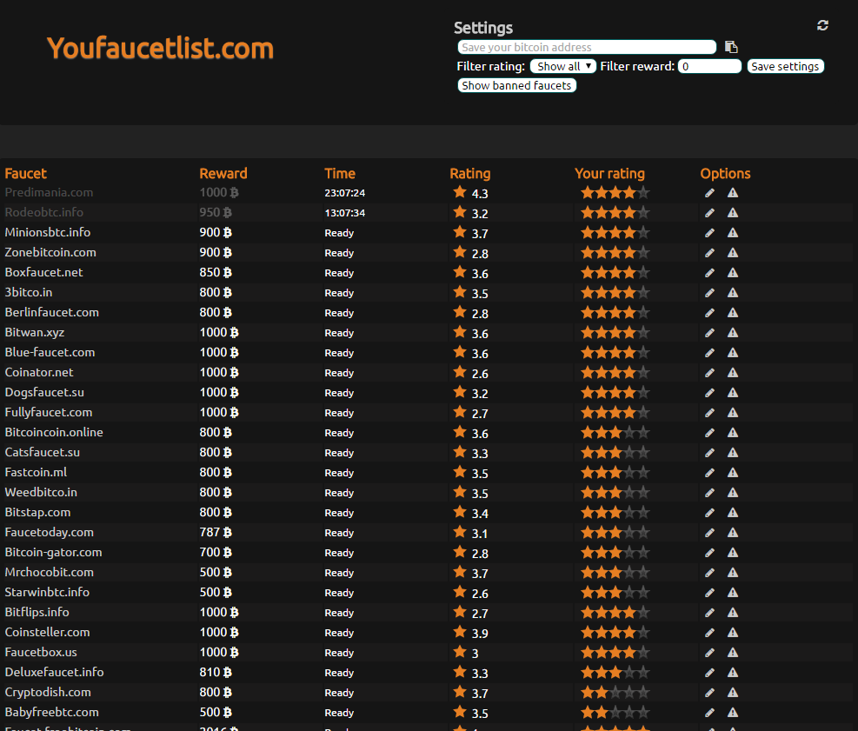Click the 3.9 rating for Coinsteller.com
Image resolution: width=858 pixels, height=731 pixels.
[x=480, y=633]
